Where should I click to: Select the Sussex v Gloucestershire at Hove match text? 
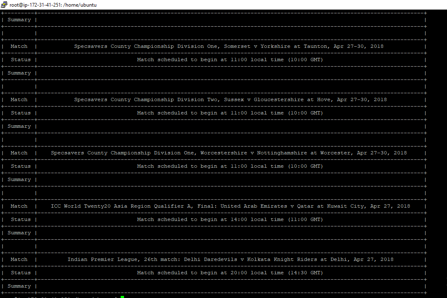[x=230, y=99]
